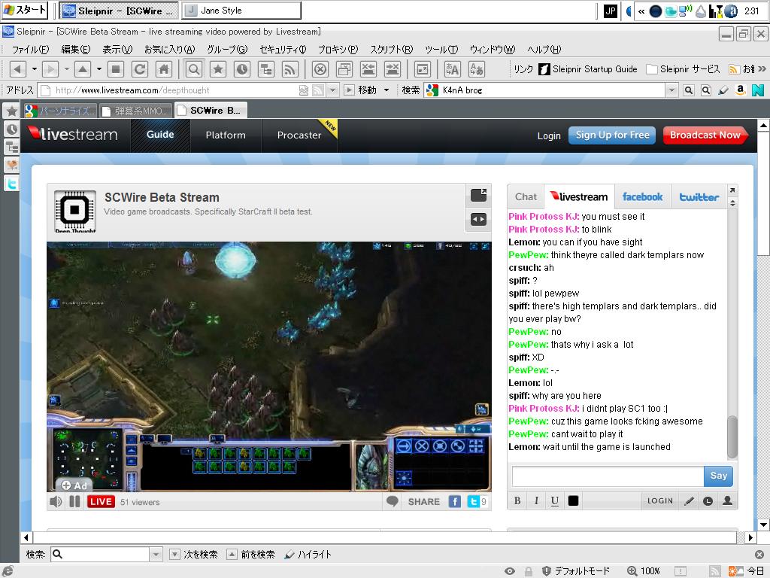Open History with the clock toolbar icon
770x578 pixels.
coord(242,69)
